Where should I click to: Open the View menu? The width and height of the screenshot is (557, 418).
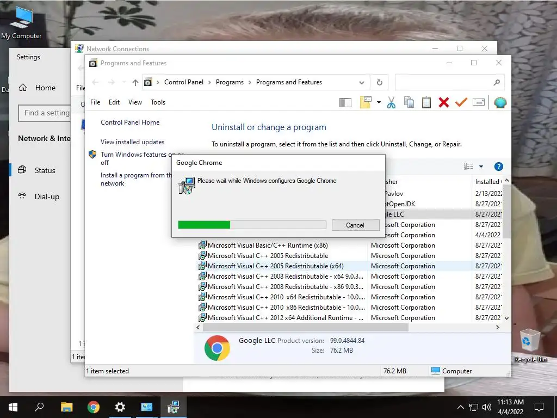(135, 102)
